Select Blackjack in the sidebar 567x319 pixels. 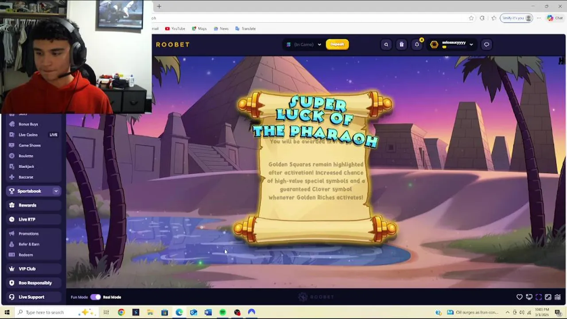[27, 167]
